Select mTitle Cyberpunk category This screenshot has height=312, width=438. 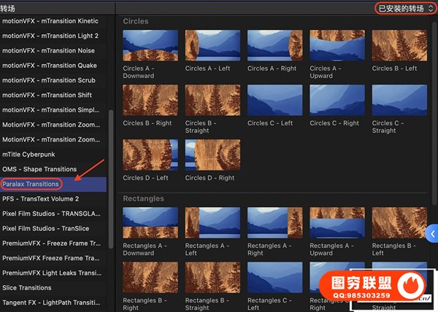coord(28,154)
